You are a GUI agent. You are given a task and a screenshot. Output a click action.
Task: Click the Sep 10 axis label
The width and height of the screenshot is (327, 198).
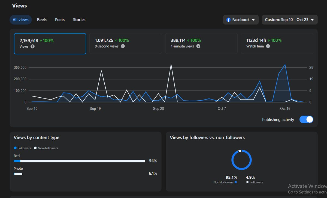point(32,109)
